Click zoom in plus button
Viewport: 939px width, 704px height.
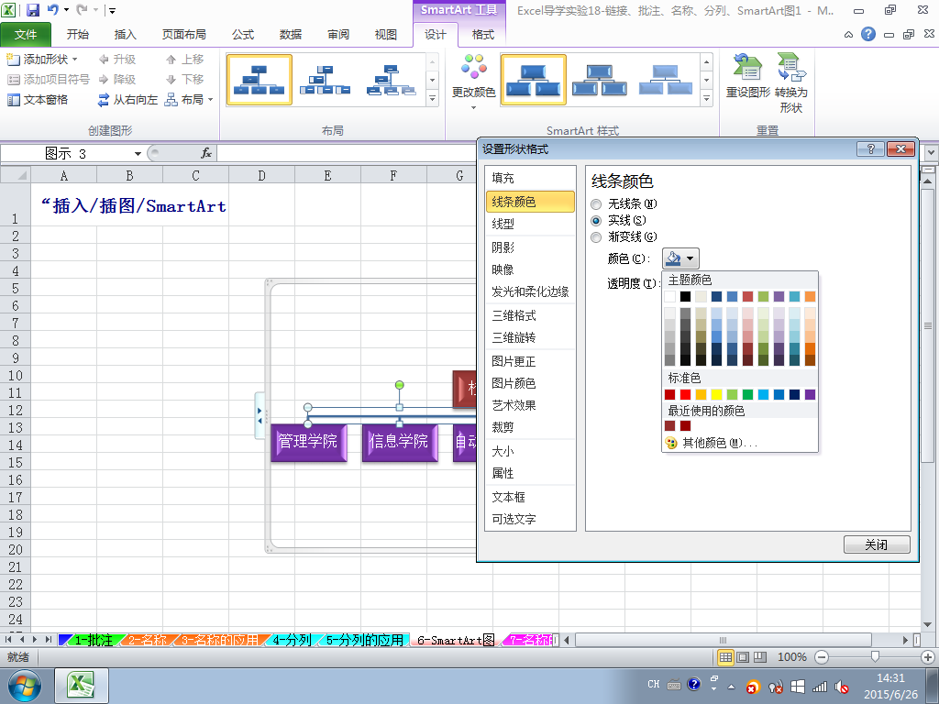pos(928,657)
